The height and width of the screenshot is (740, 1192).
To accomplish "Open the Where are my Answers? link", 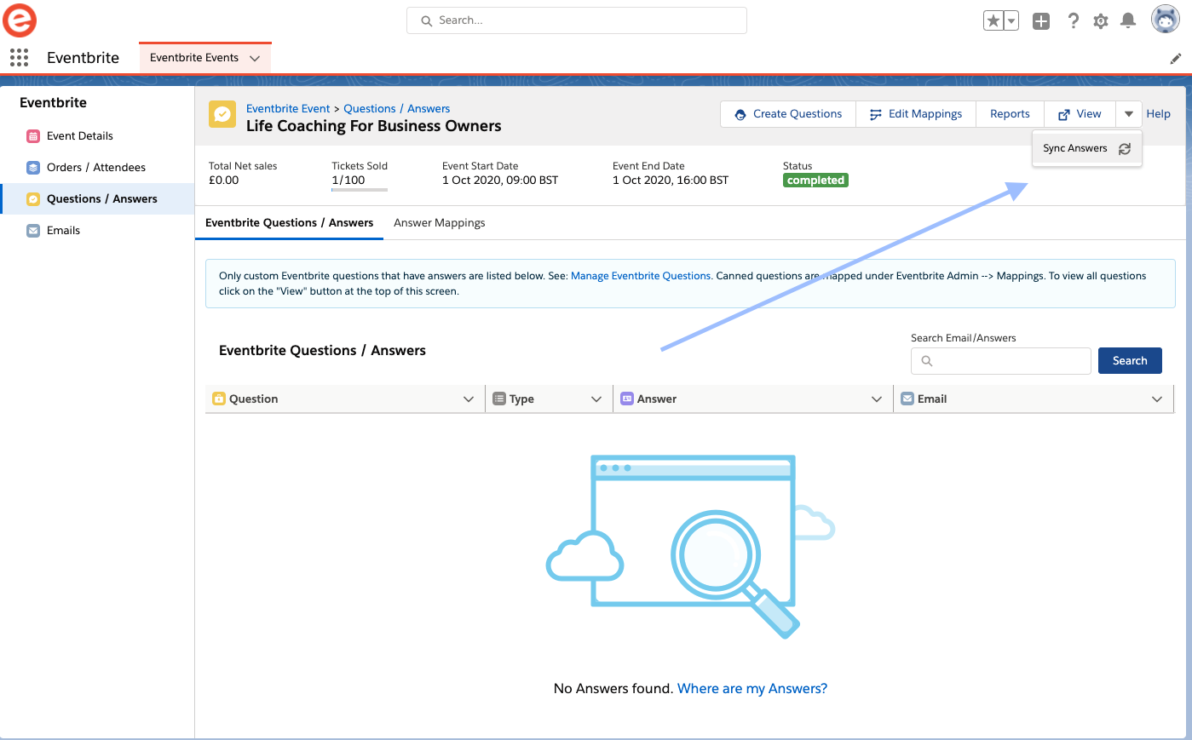I will point(752,689).
